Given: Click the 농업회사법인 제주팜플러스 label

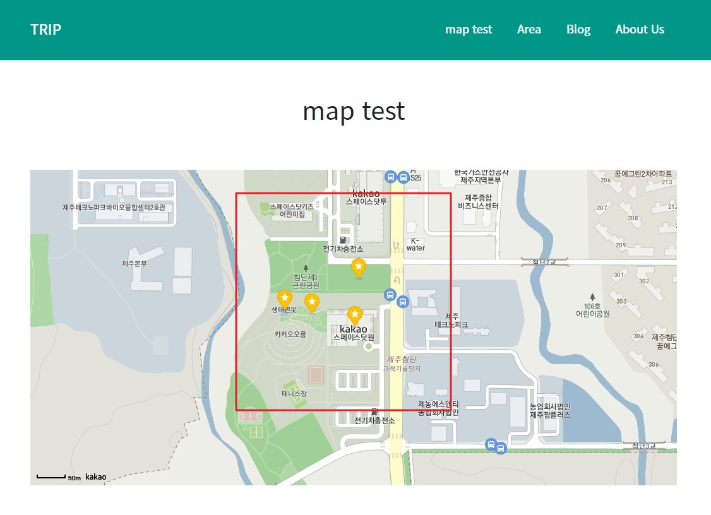Looking at the screenshot, I should coord(550,411).
